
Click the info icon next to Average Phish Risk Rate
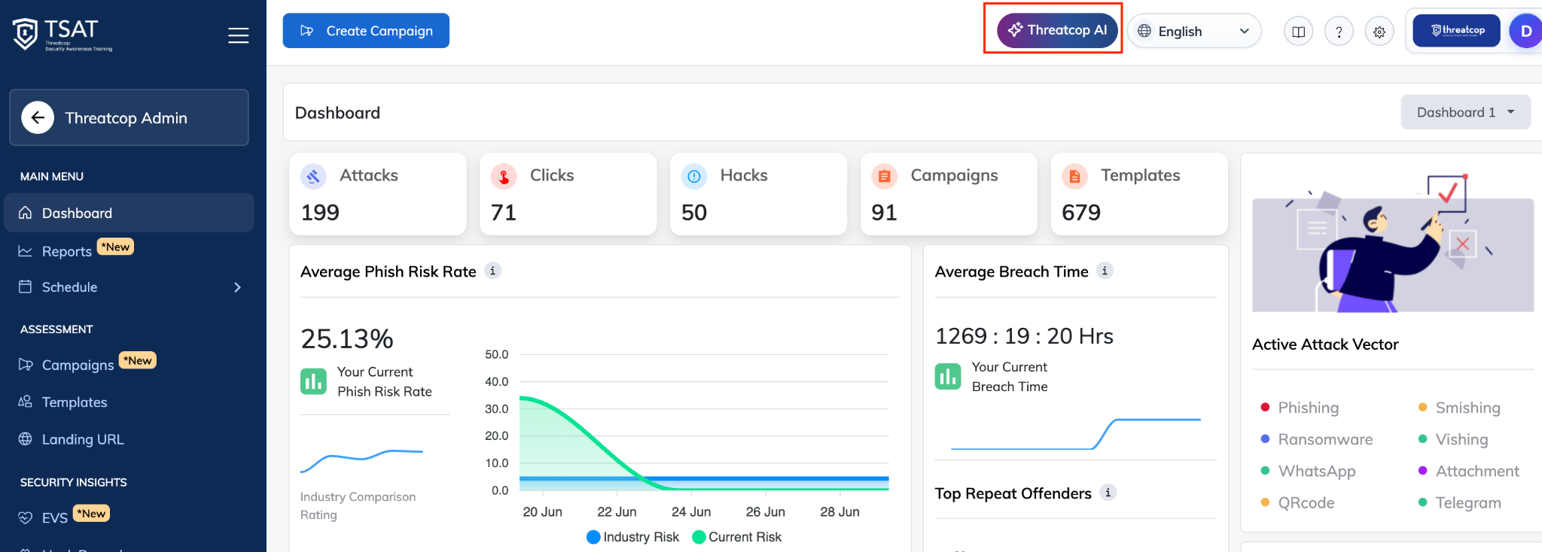492,271
